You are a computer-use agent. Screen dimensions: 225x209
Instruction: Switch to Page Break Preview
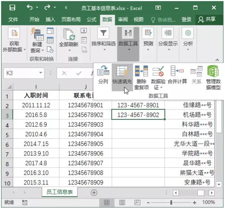pos(137,202)
